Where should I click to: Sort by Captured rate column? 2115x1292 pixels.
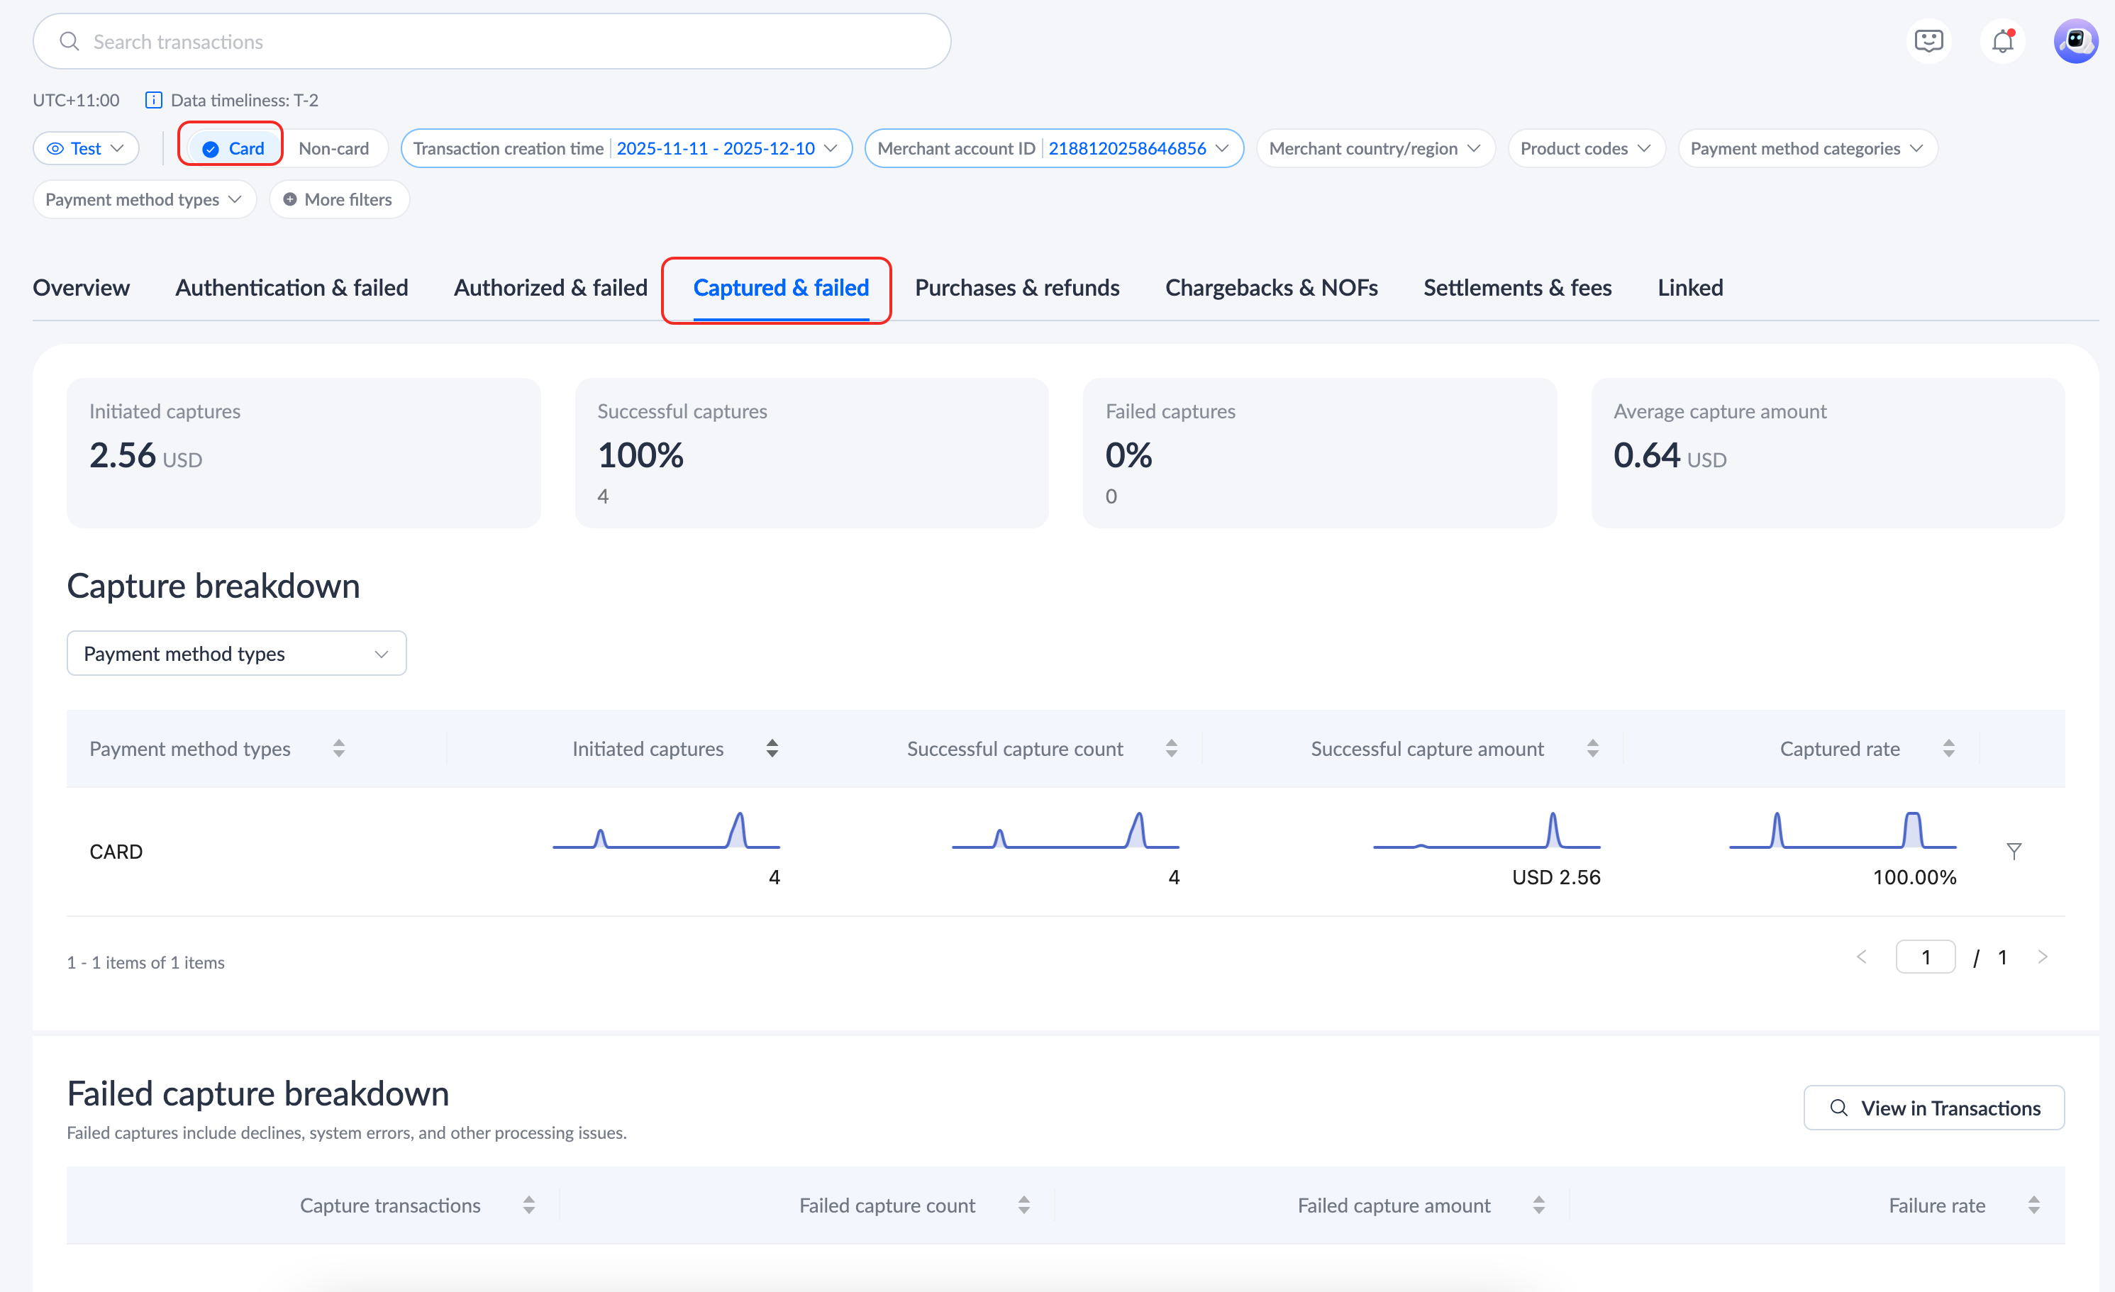point(1948,748)
